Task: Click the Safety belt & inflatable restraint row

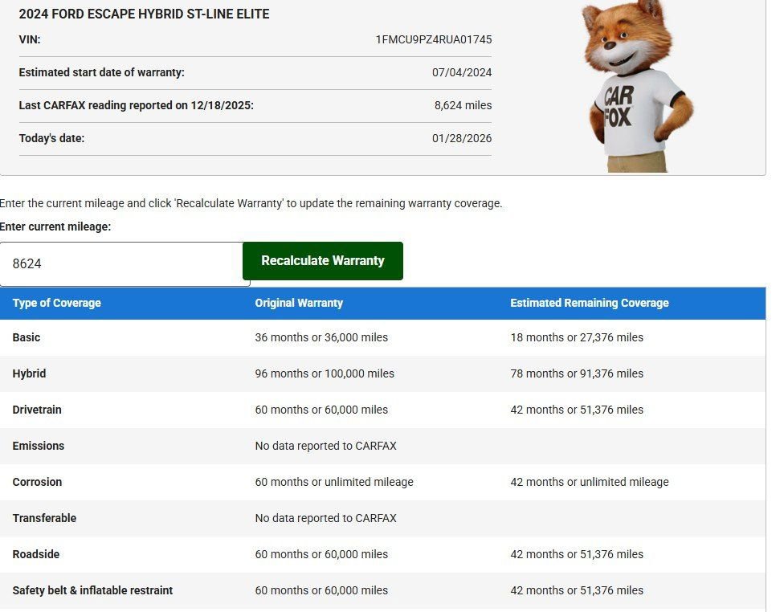Action: [x=92, y=590]
